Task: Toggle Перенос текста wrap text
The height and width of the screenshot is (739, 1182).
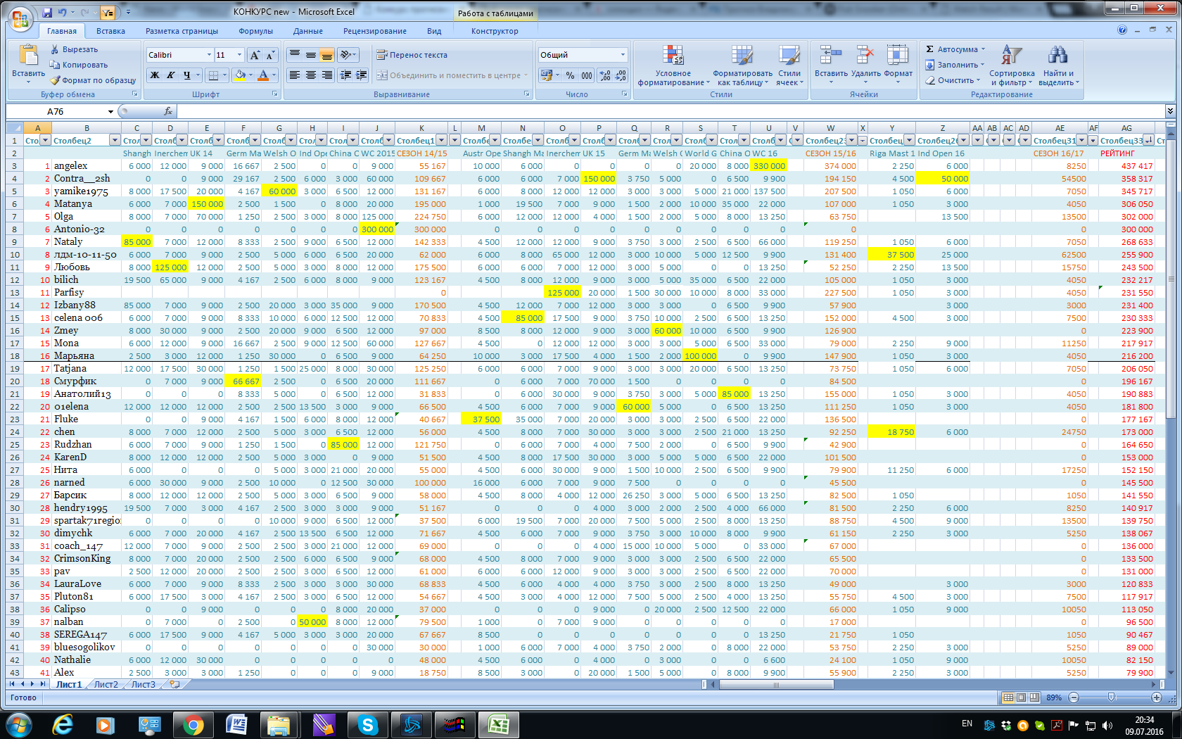Action: point(412,55)
